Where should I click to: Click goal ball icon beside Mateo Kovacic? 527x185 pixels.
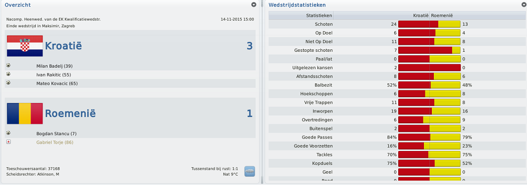pyautogui.click(x=8, y=83)
